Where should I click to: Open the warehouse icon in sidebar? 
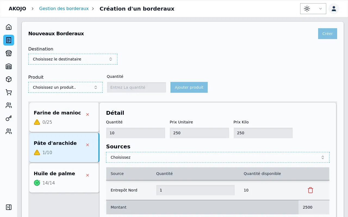pos(9,66)
